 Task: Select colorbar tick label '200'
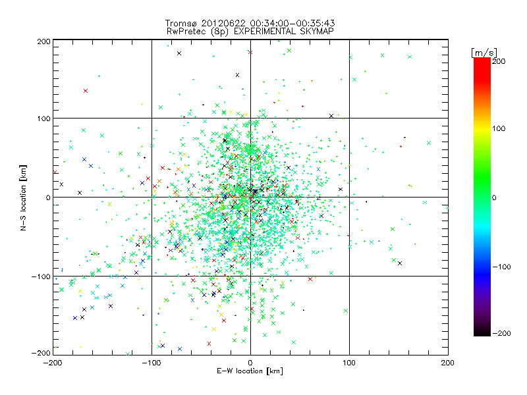(x=499, y=61)
